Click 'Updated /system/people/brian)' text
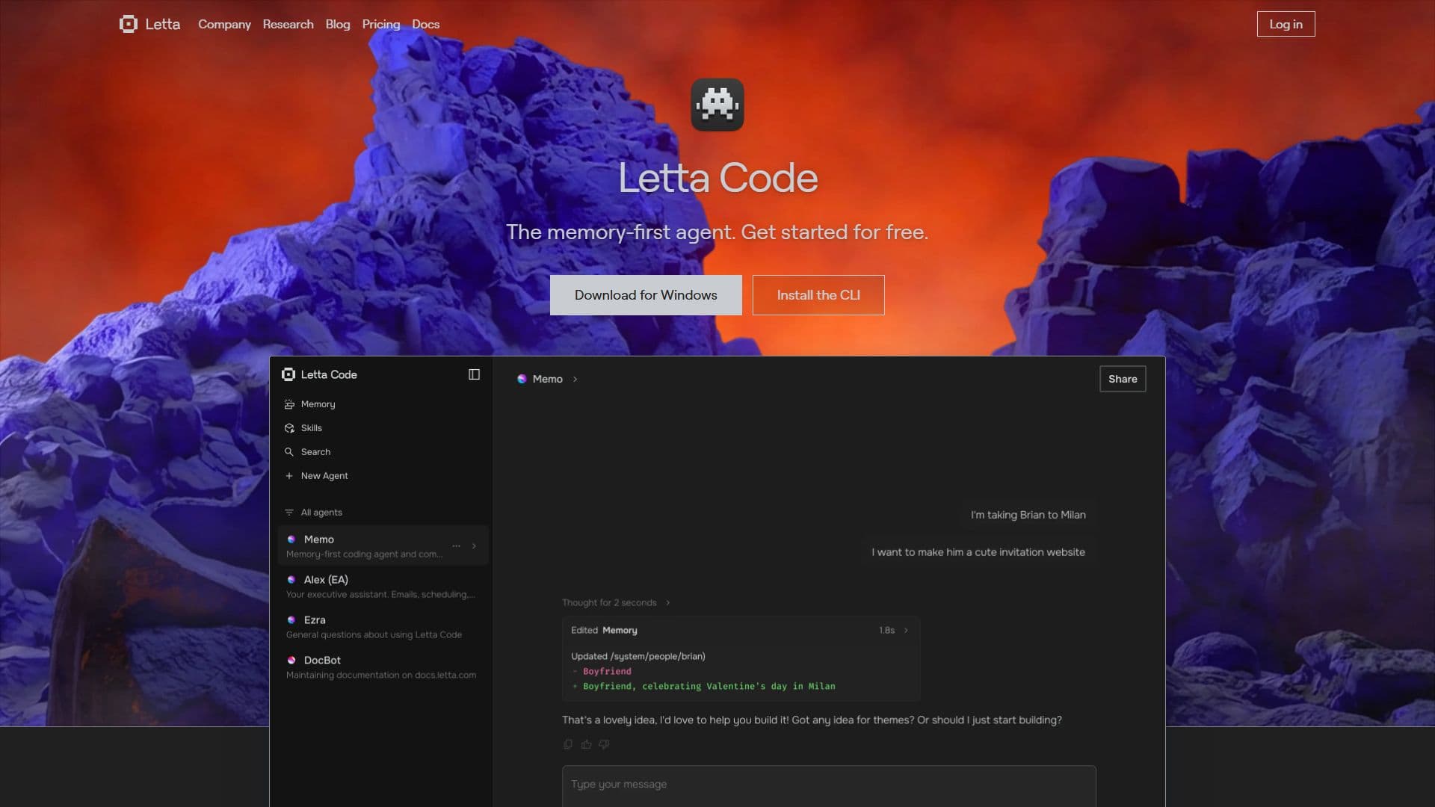Screen dimensions: 1435x807 tap(638, 657)
